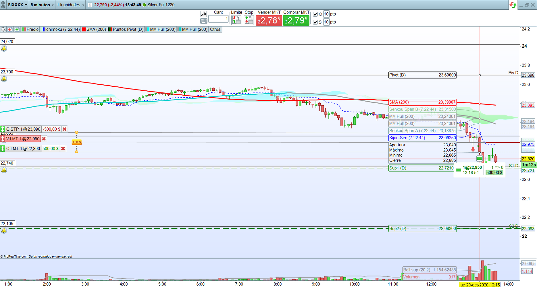537x287 pixels.
Task: Toggle the S points checkbox
Action: (x=315, y=22)
